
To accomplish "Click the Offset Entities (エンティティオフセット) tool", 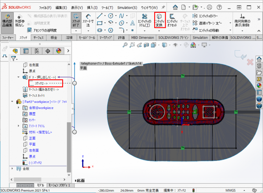I will [172, 20].
